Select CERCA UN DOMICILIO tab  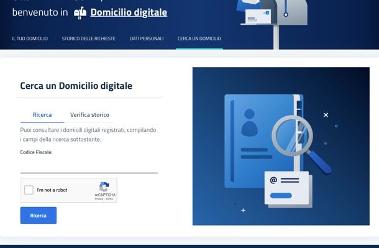(x=199, y=39)
